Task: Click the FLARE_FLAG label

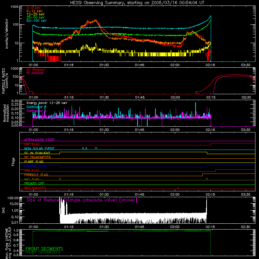Action: point(34,162)
